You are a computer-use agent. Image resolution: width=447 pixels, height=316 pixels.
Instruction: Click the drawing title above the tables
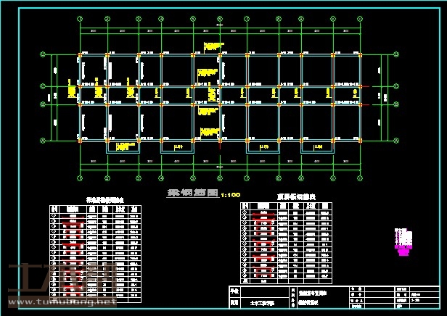[193, 195]
